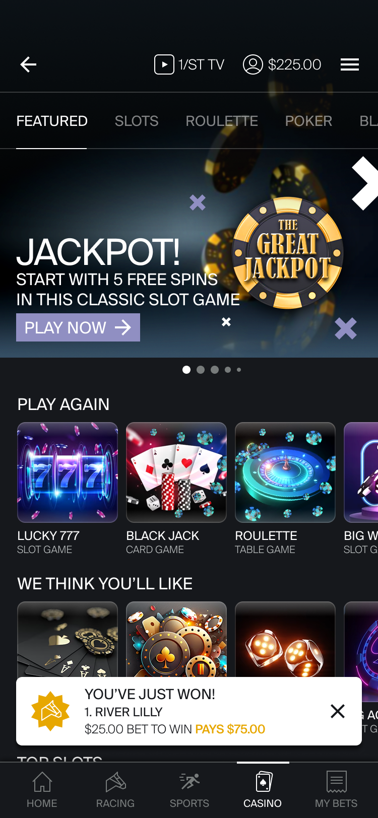Open My Bets receipt icon
The width and height of the screenshot is (378, 818).
pos(336,790)
